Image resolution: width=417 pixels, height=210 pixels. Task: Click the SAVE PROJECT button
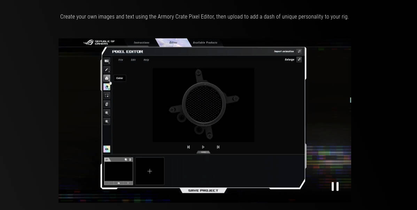[203, 191]
